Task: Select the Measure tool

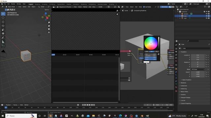Action: (x=3, y=42)
